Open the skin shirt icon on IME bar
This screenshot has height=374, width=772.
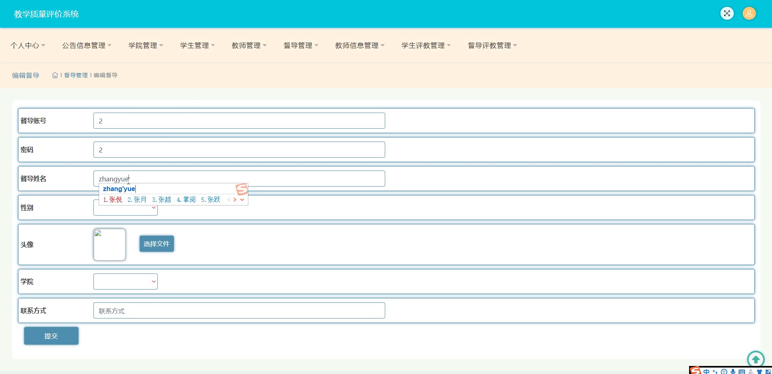coord(760,372)
